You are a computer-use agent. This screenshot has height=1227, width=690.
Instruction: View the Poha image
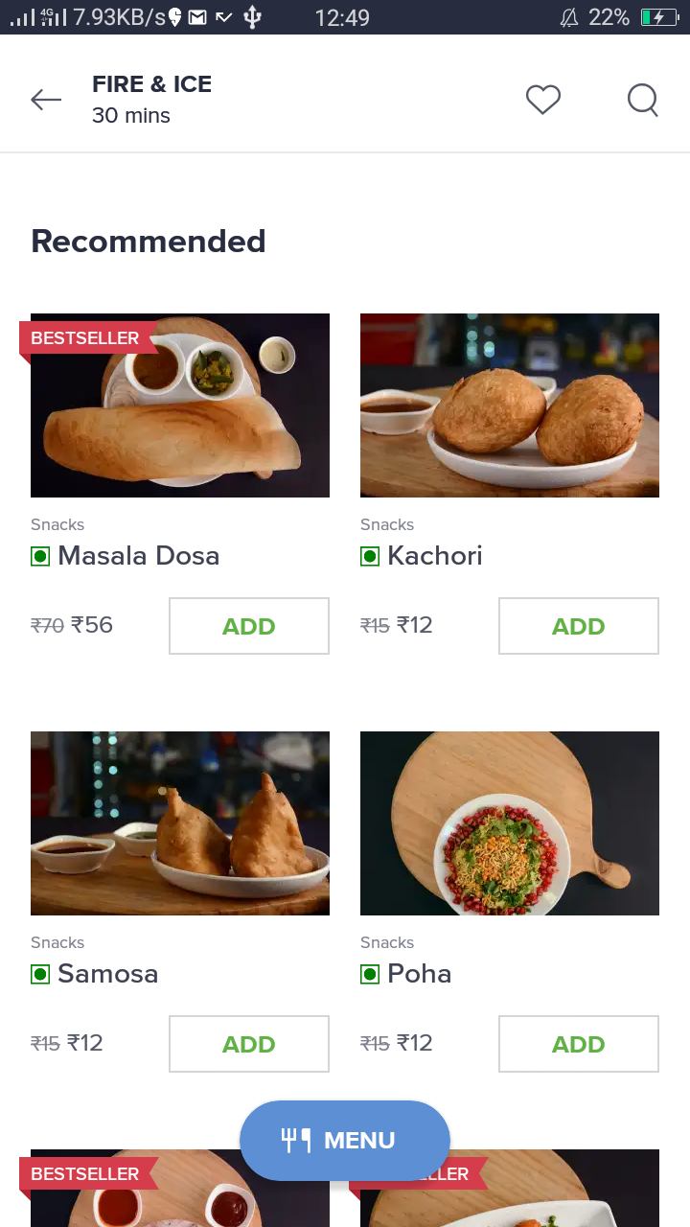click(510, 823)
